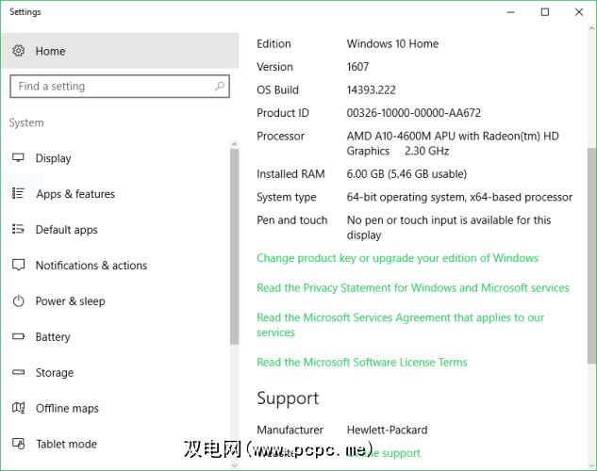Click Hewlett-Packard manufacturer text
This screenshot has height=471, width=597.
387,430
